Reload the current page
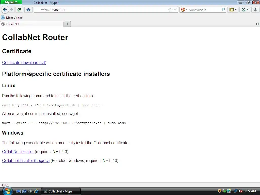The image size is (260, 195). pyautogui.click(x=19, y=10)
